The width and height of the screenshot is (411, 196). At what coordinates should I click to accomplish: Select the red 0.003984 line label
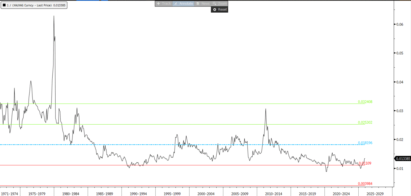click(x=365, y=184)
